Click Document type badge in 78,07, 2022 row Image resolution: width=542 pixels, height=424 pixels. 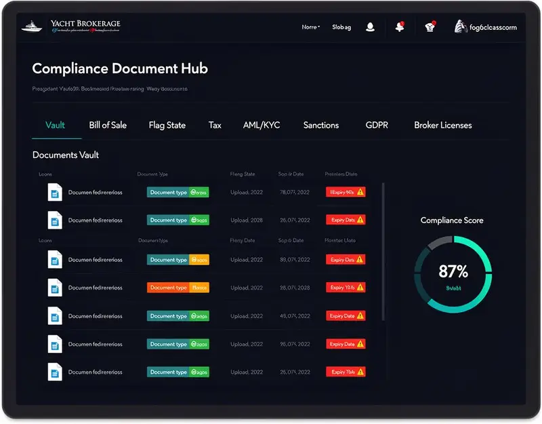point(178,192)
